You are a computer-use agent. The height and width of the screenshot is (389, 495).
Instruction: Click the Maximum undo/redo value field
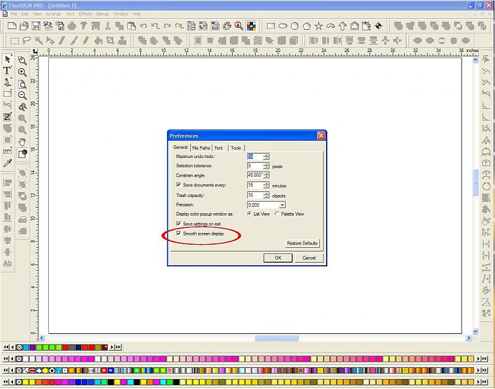pyautogui.click(x=255, y=156)
